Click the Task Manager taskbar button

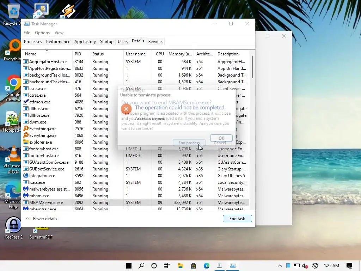233,266
